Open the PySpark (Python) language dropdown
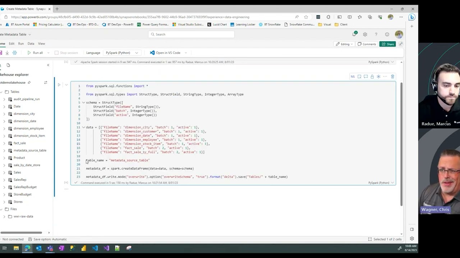Image resolution: width=460 pixels, height=258 pixels. coord(122,53)
